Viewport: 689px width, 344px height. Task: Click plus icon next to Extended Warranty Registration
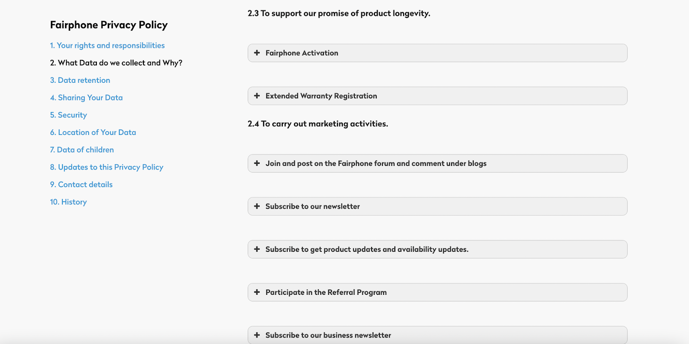coord(257,96)
